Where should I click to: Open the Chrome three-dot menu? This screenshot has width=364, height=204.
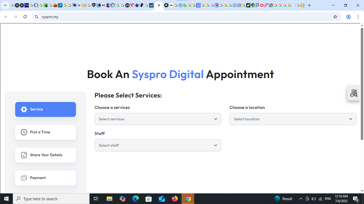tap(358, 17)
